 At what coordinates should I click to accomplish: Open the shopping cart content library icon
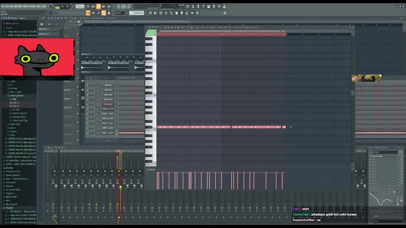click(x=197, y=13)
